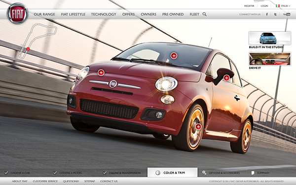Click the Login link
The image size is (296, 185).
pos(264,6)
